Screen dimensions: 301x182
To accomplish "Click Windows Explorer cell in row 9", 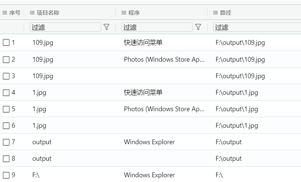I will 150,175.
